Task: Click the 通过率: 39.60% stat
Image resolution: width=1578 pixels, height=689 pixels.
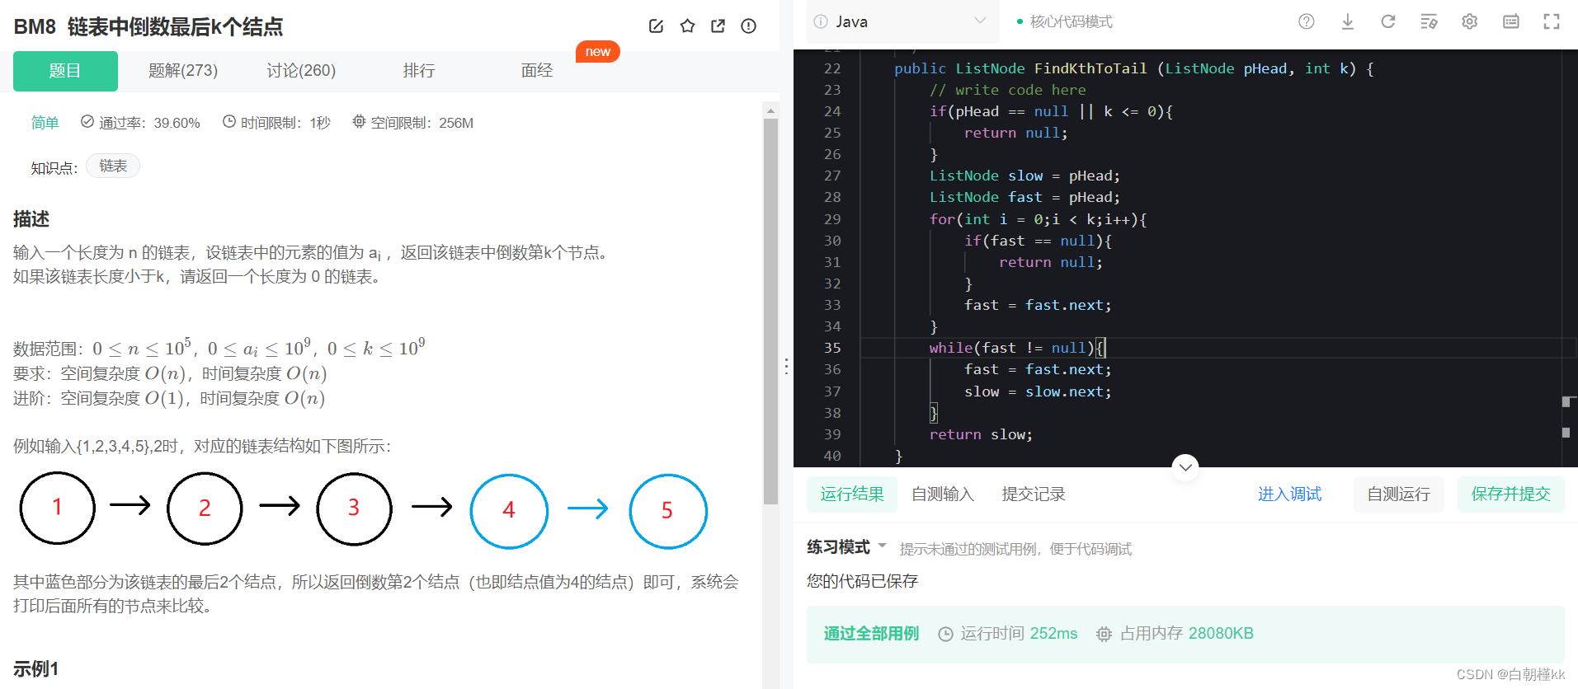Action: [140, 123]
